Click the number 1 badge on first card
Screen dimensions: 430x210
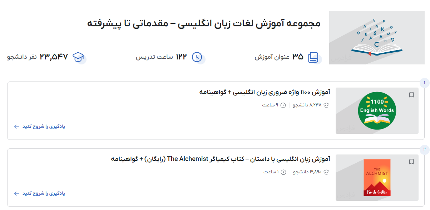pos(424,83)
